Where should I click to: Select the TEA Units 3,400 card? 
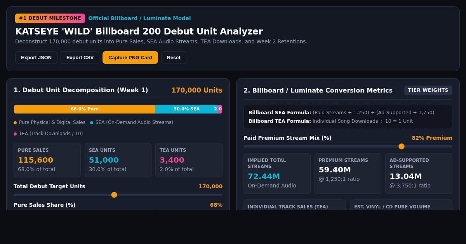[x=189, y=160]
